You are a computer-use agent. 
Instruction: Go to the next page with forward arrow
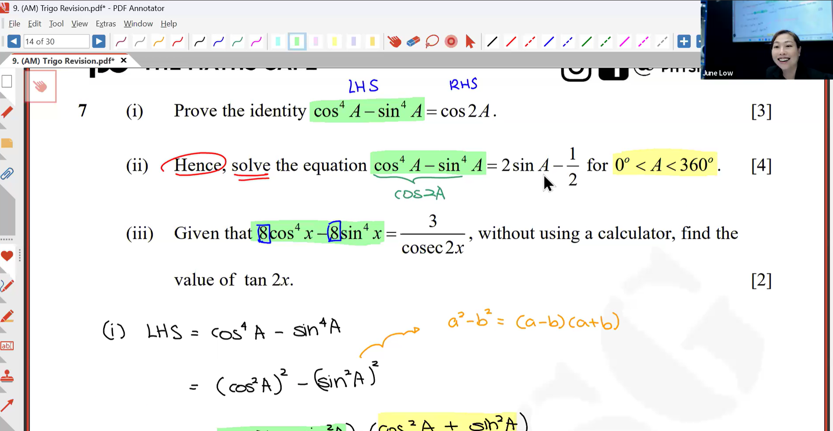coord(99,42)
